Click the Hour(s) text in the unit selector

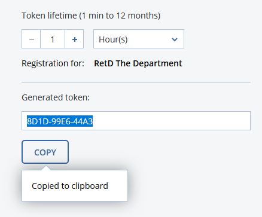pos(113,39)
